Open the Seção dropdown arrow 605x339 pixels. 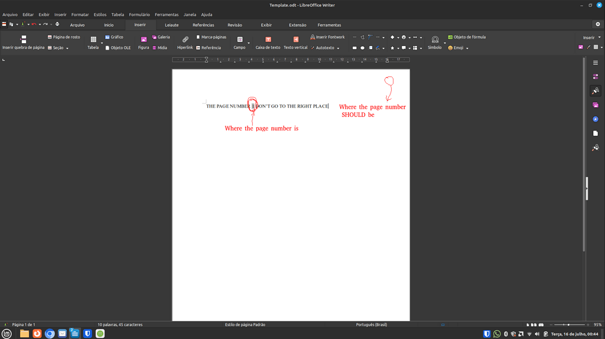pyautogui.click(x=67, y=48)
